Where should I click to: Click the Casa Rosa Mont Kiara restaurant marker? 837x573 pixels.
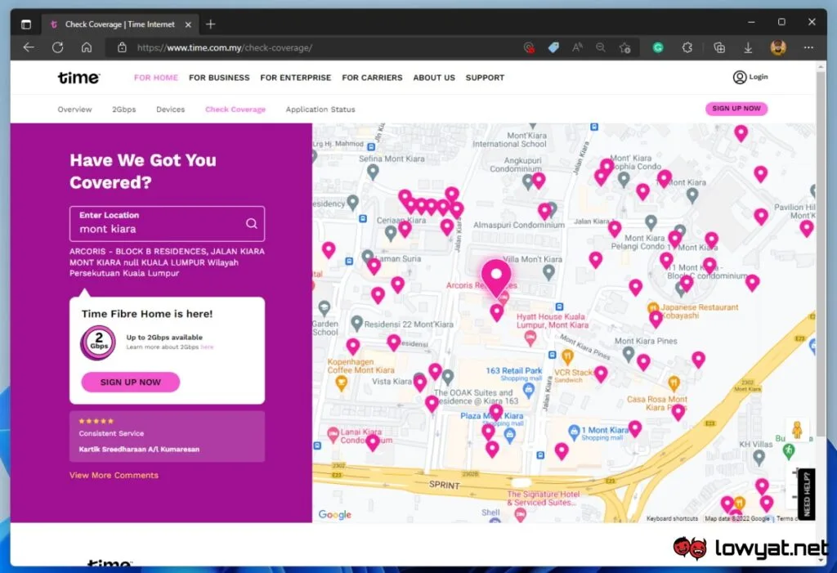click(674, 383)
